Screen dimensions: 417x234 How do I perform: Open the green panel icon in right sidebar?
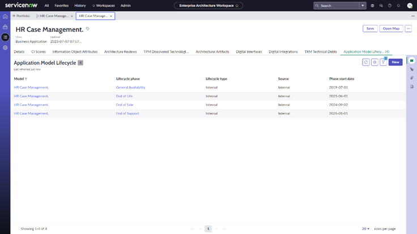(412, 60)
